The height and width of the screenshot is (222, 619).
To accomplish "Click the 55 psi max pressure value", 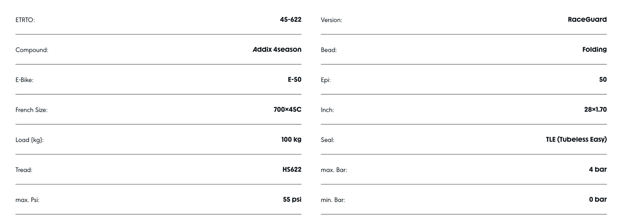I will (x=292, y=200).
